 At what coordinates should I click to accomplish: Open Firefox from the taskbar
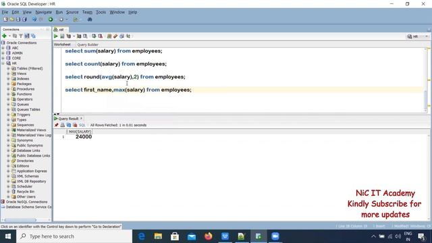coord(209,236)
